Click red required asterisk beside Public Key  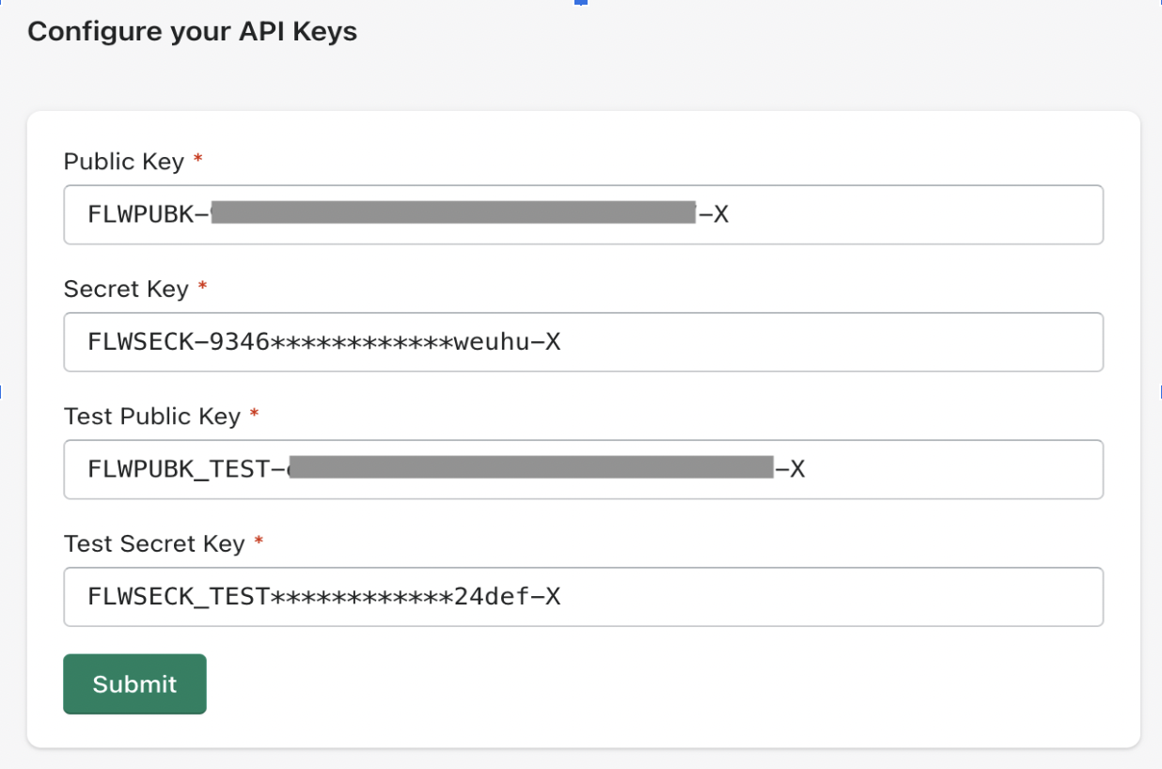point(197,160)
